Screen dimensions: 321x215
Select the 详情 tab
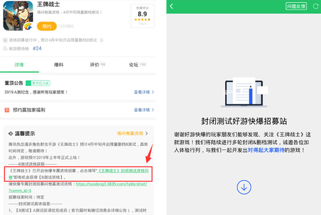(19, 65)
